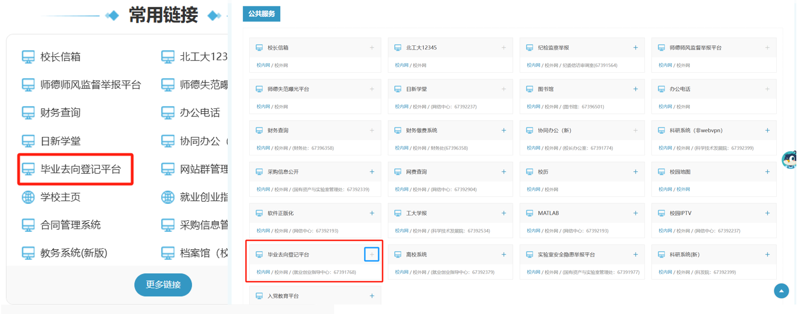Expand the 入党教育平台 card using plus
Screen dimensions: 800x314
(x=372, y=296)
